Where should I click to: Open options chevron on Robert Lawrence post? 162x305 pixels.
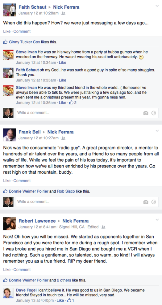tap(157, 220)
